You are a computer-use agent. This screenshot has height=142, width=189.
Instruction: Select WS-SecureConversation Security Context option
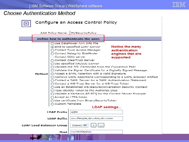coord(52,87)
